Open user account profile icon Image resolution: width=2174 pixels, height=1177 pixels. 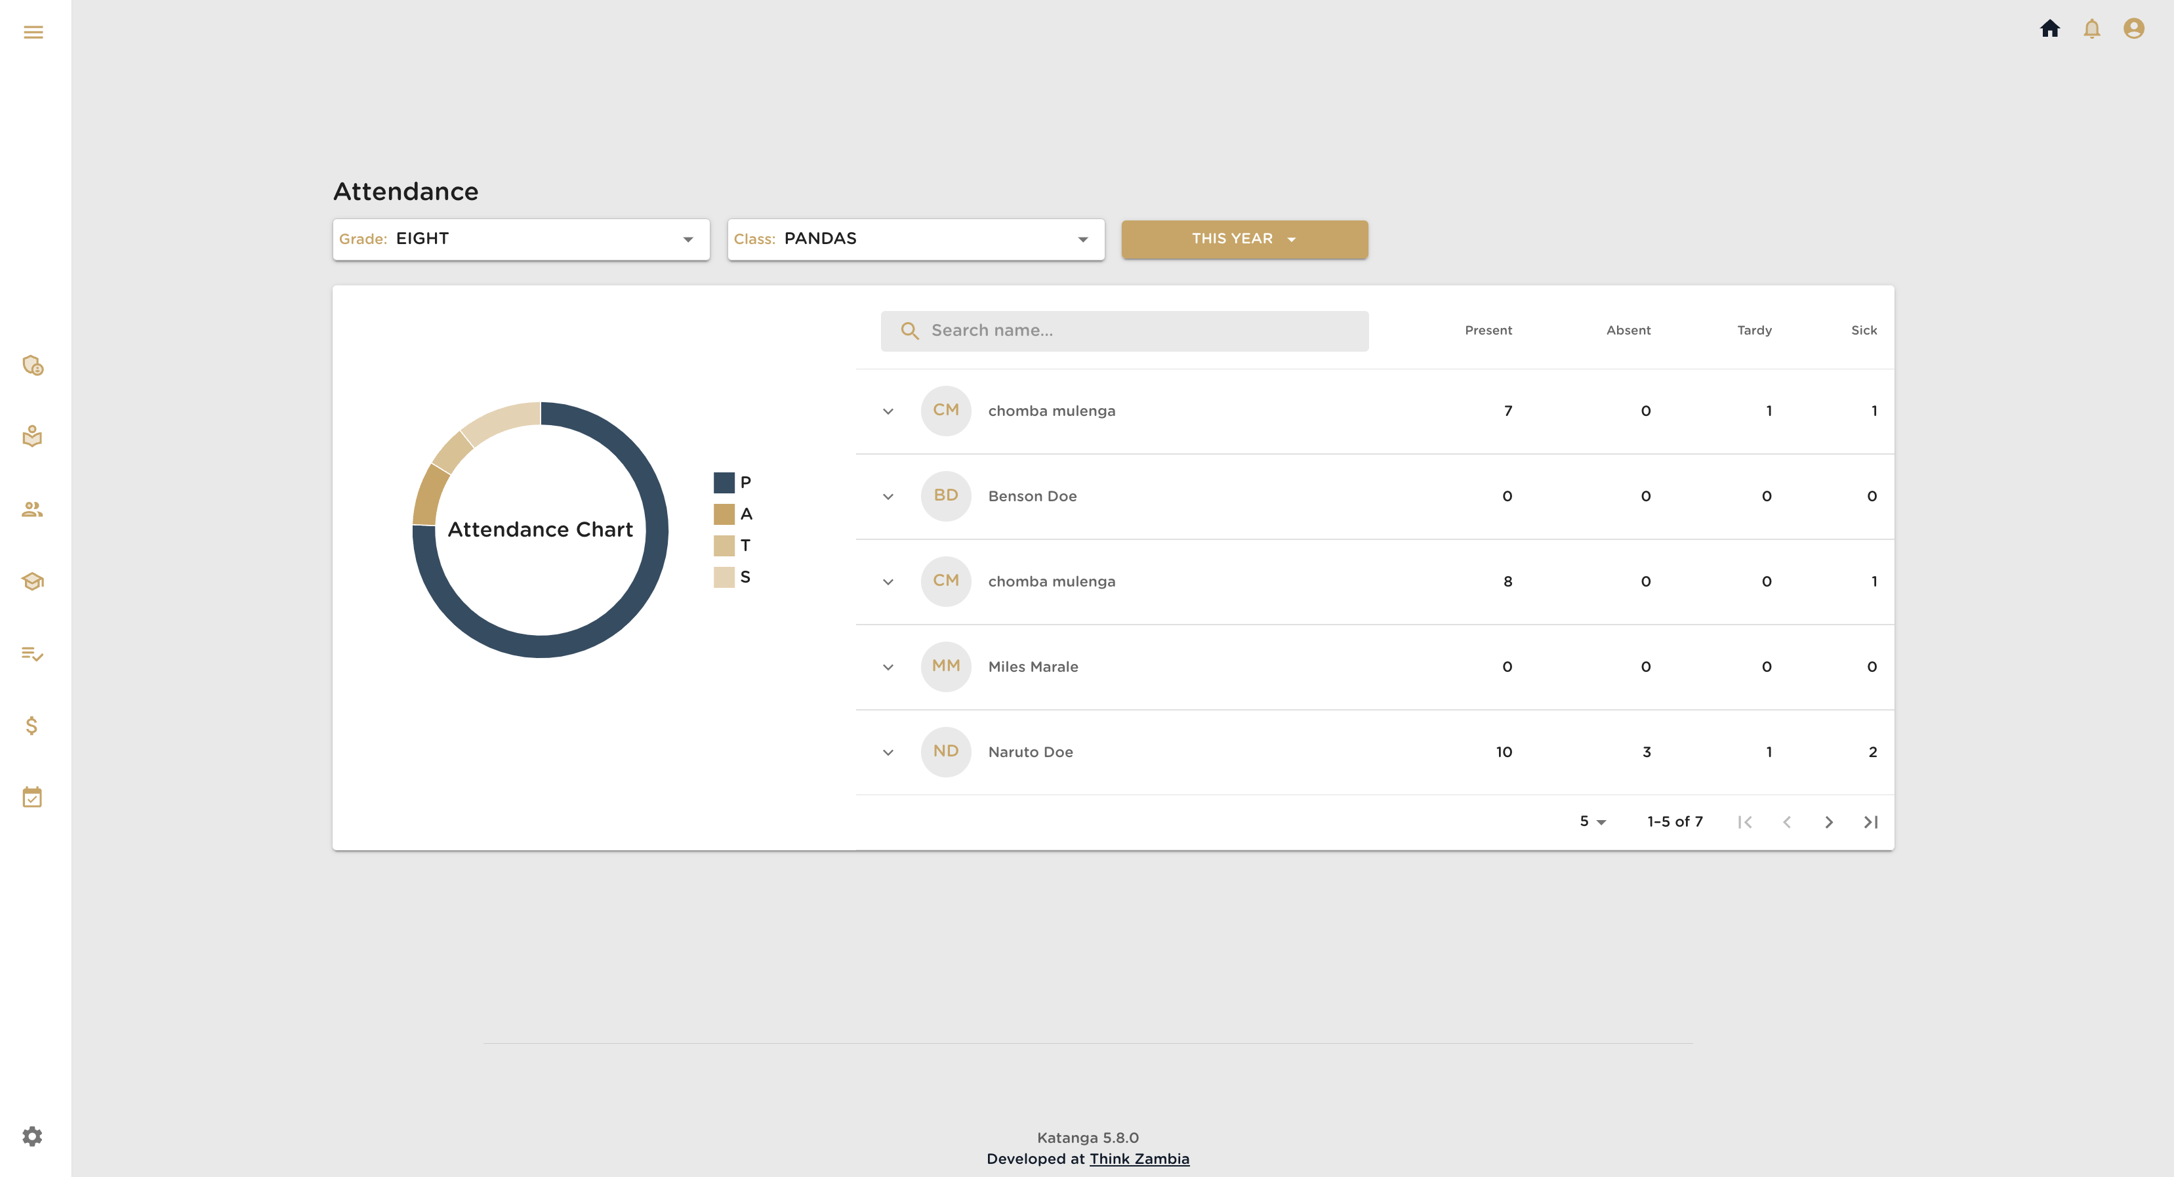(2133, 29)
